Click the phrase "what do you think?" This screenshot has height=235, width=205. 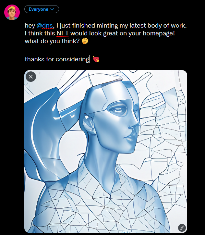[52, 42]
